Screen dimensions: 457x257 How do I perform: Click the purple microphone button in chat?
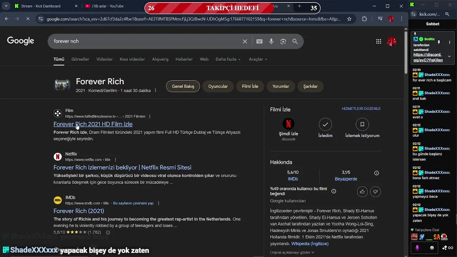(x=417, y=248)
